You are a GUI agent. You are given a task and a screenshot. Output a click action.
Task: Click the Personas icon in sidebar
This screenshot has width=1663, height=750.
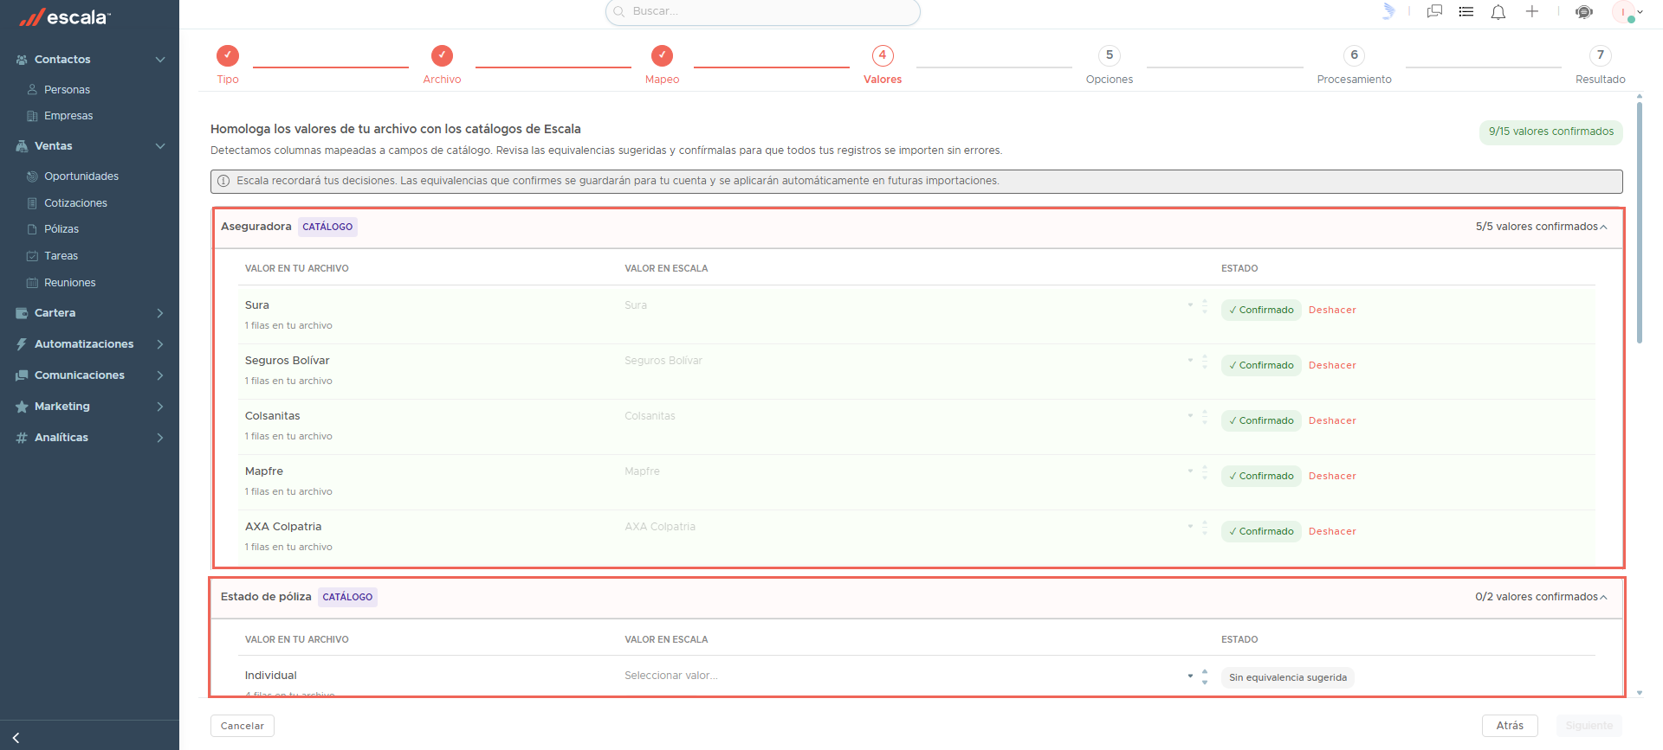32,89
